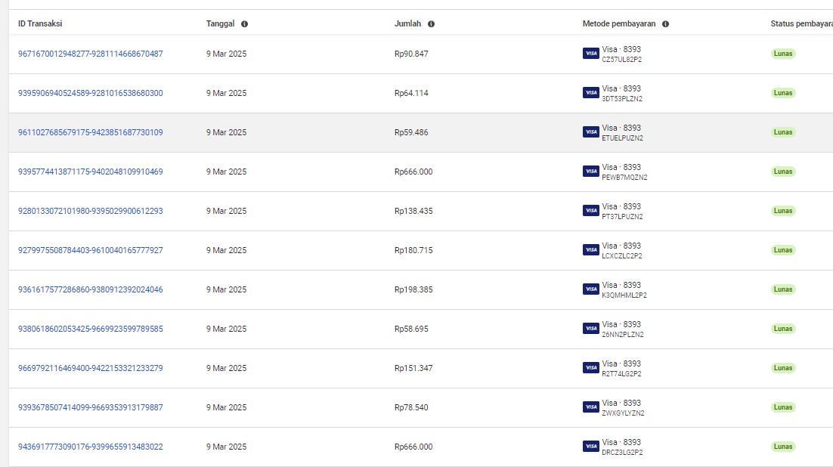Click Visa card icon for CZ57UL82P2 payment

(591, 54)
